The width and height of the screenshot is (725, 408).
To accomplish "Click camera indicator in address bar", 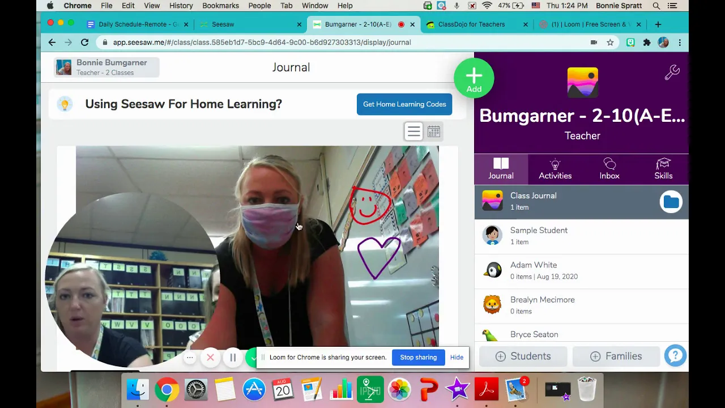I will tap(594, 42).
